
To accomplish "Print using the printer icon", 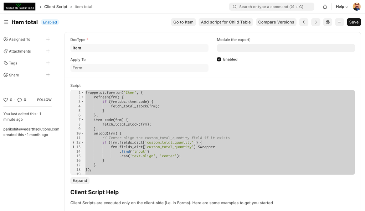I will 328,22.
